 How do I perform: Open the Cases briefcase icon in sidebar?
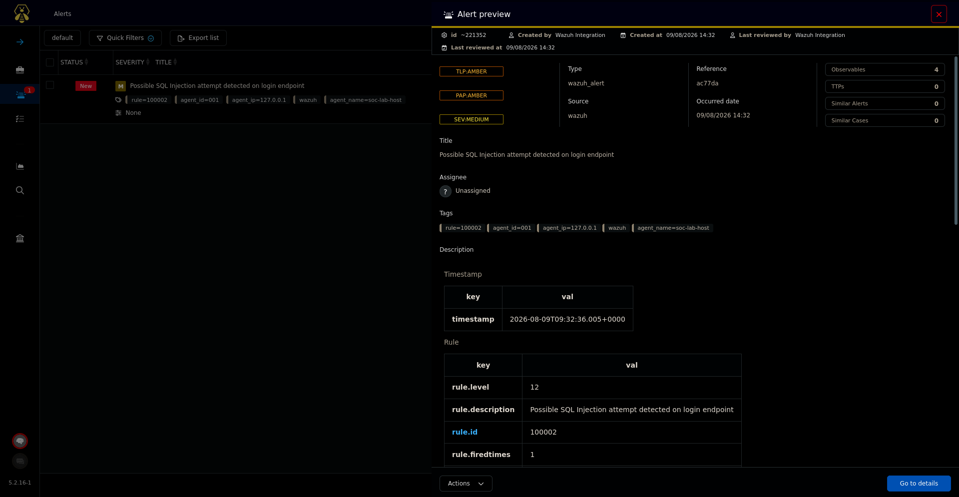20,70
